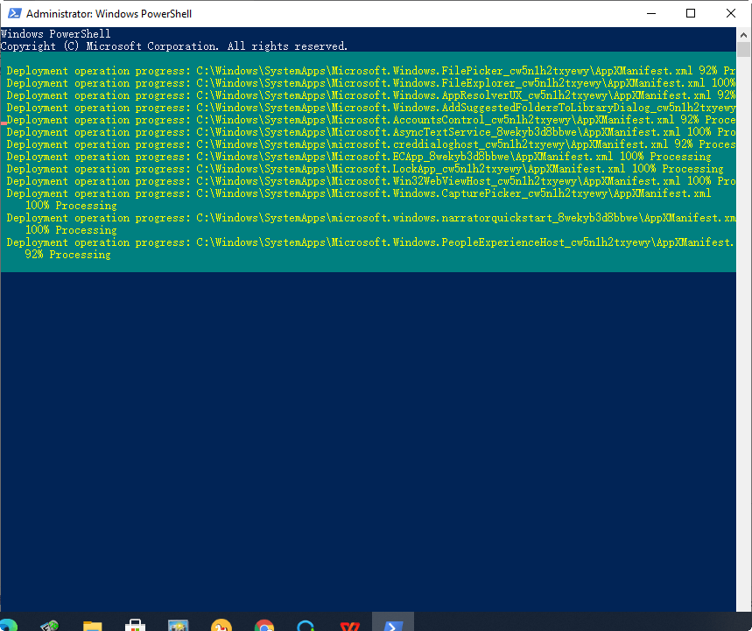Image resolution: width=752 pixels, height=631 pixels.
Task: Click the scroll up arrow of the console
Action: coord(743,34)
